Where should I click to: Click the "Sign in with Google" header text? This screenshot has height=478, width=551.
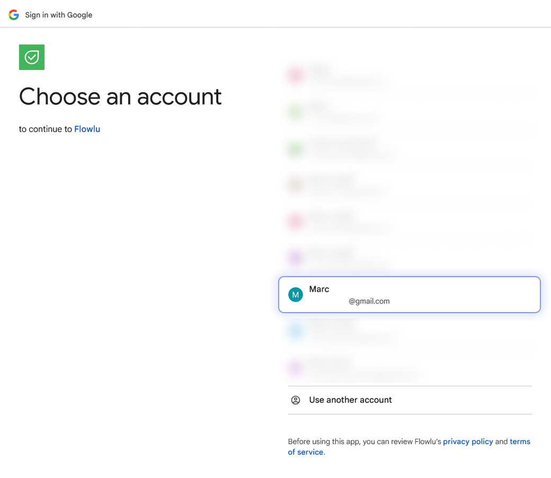click(x=59, y=15)
